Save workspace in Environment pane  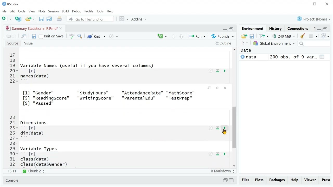click(252, 36)
